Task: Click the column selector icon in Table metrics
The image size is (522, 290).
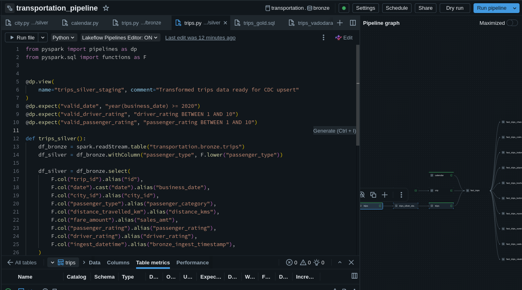Action: tap(354, 276)
